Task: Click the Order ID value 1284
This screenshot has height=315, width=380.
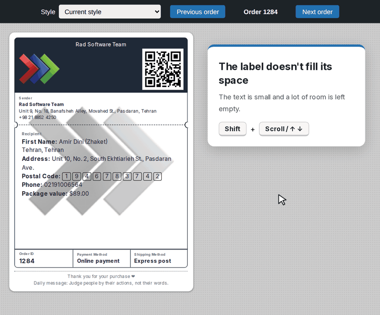Action: [x=27, y=261]
